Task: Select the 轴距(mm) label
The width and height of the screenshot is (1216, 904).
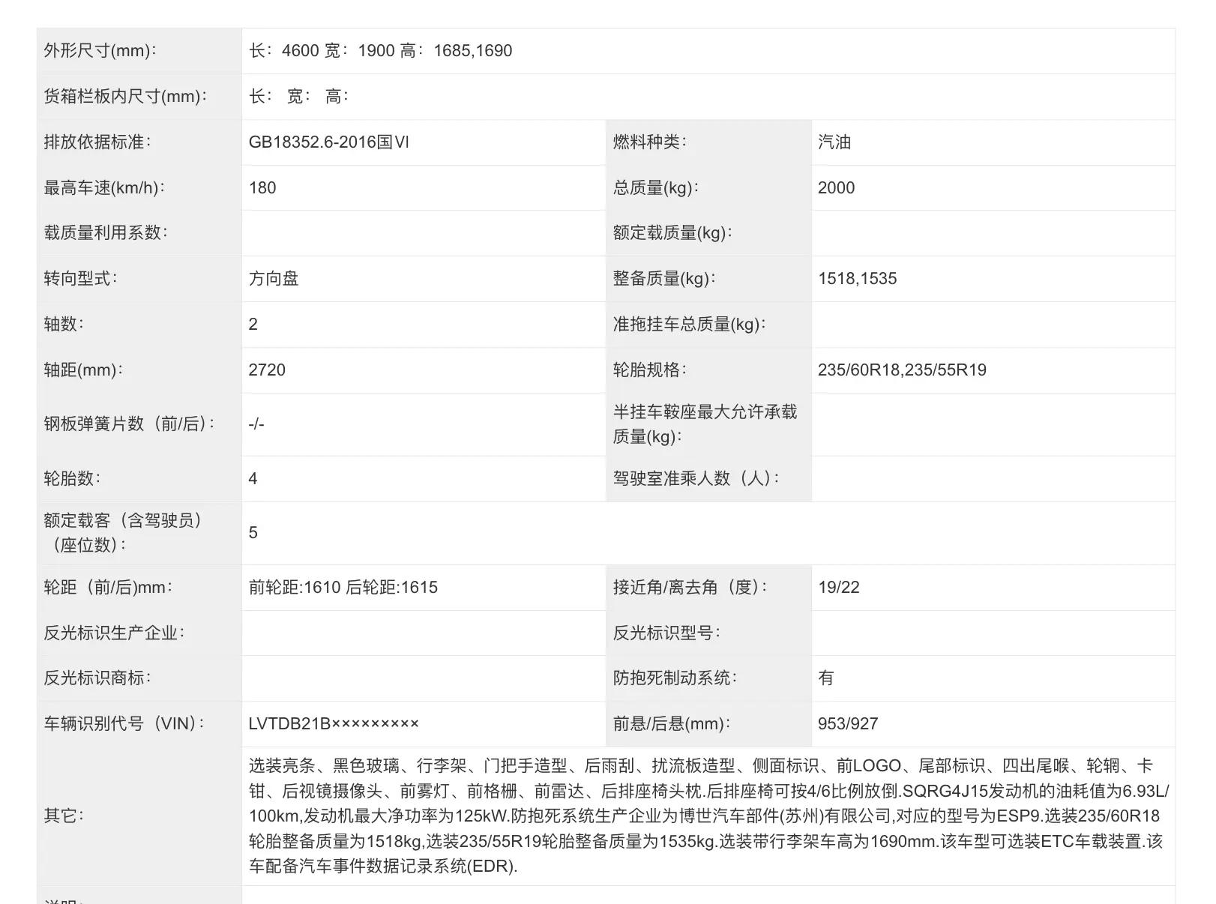Action: pos(83,370)
